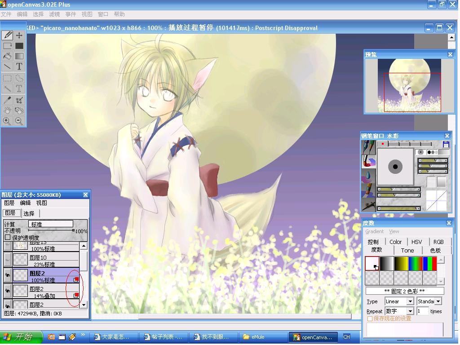460x345 pixels.
Task: Choose the fountain pen brush type
Action: (x=368, y=147)
